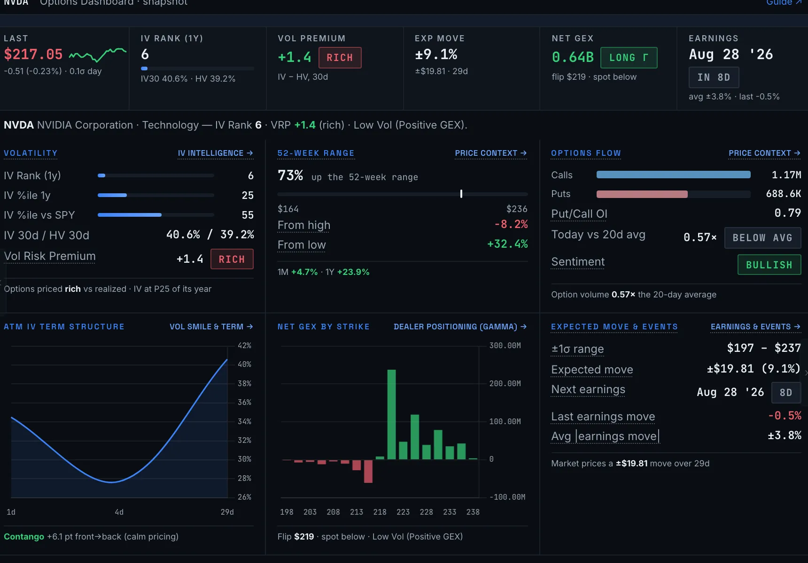This screenshot has width=808, height=563.
Task: Click the Avg |earnings move| label
Action: (606, 436)
